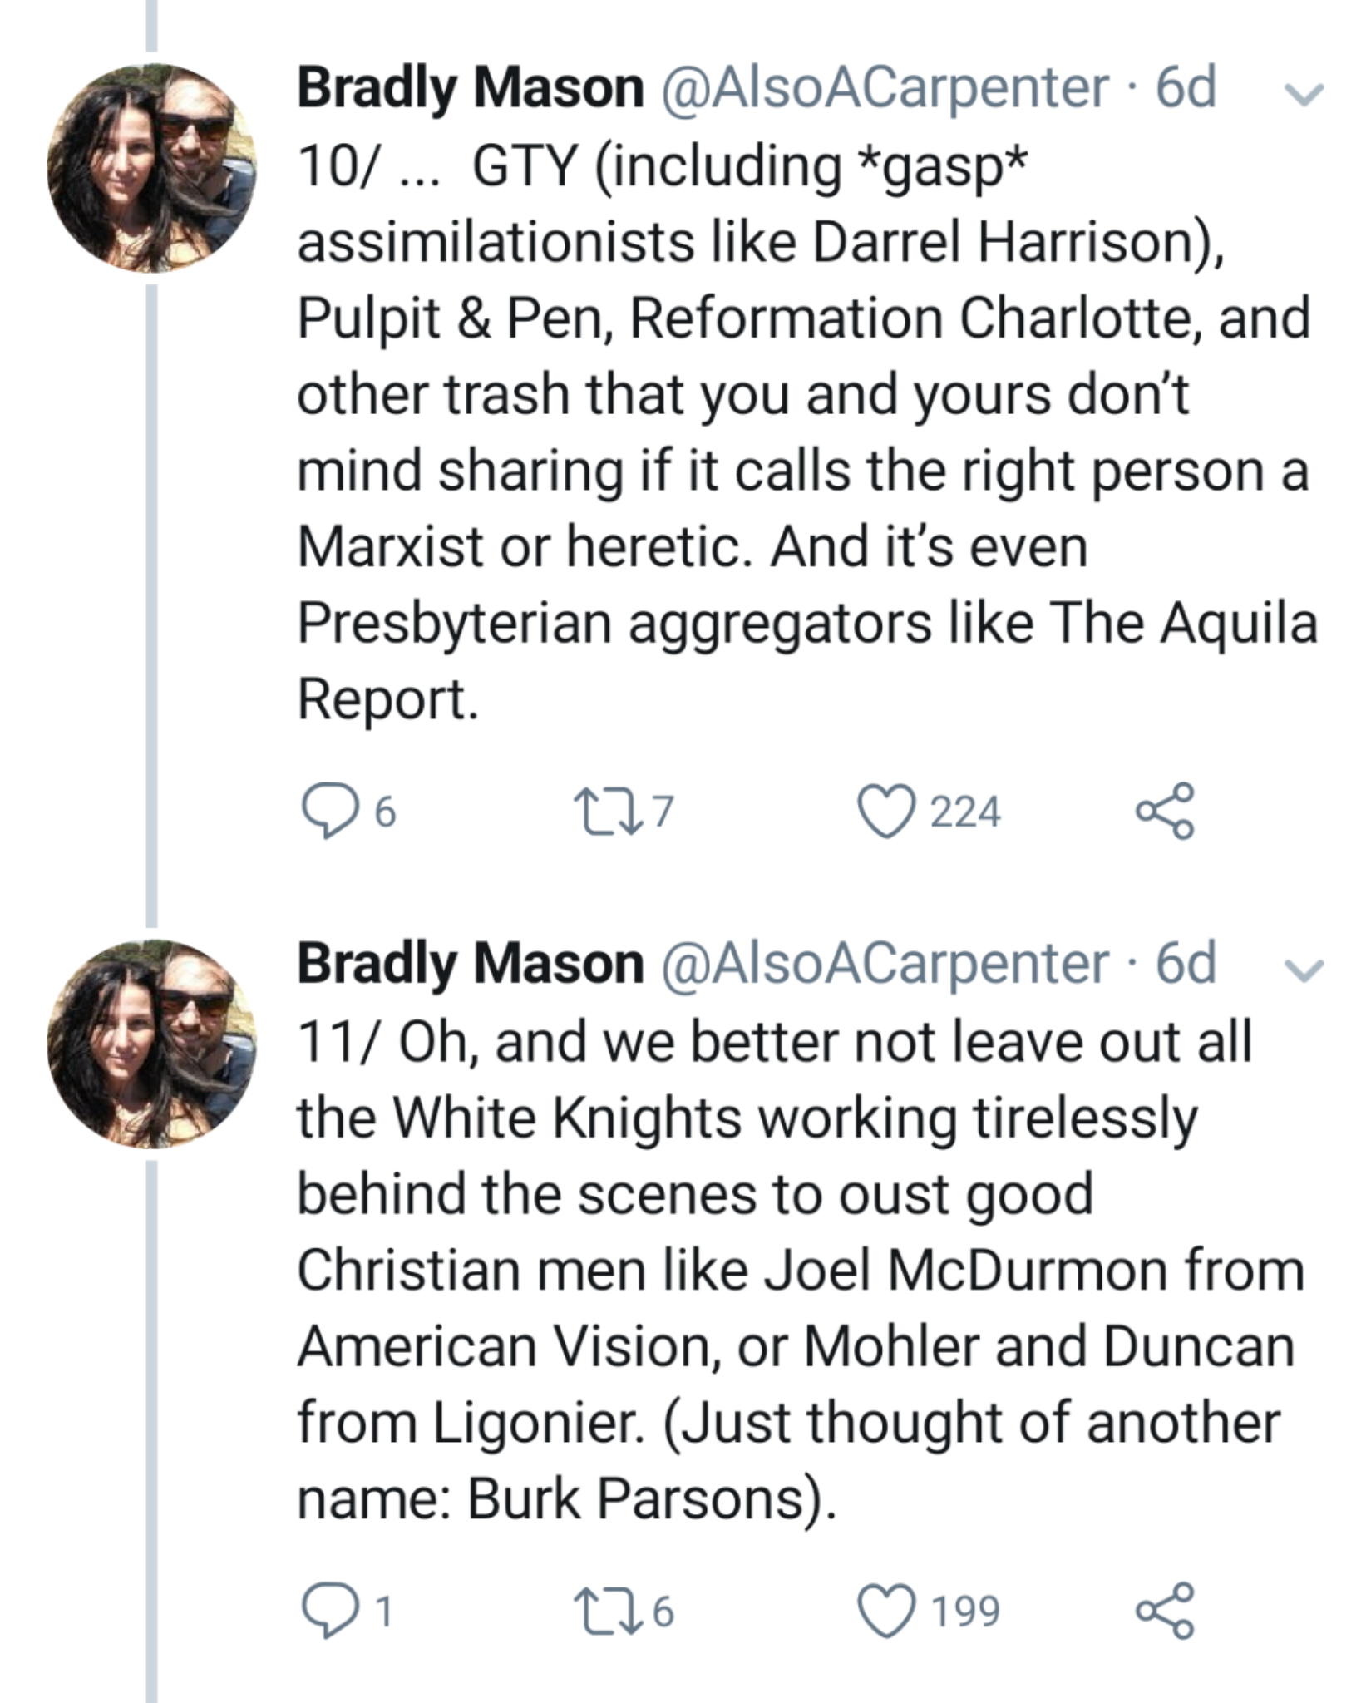1371x1703 pixels.
Task: Share the 11/ tweet via share icon
Action: point(1166,1612)
